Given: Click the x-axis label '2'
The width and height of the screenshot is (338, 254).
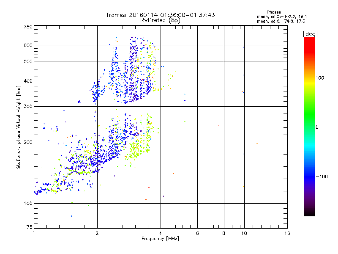Looking at the screenshot, I should 97,233.
